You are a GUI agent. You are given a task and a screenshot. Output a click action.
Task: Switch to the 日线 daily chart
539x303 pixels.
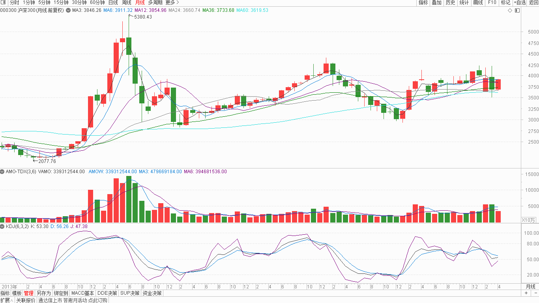tap(113, 2)
